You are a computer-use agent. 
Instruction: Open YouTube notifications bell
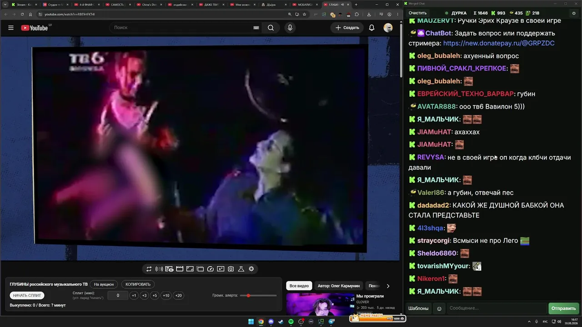(x=371, y=28)
